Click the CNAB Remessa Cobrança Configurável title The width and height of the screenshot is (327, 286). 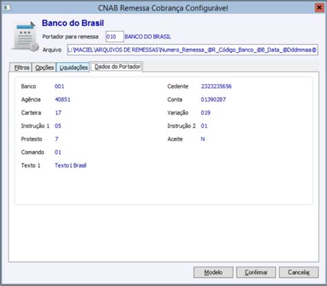[x=163, y=8]
